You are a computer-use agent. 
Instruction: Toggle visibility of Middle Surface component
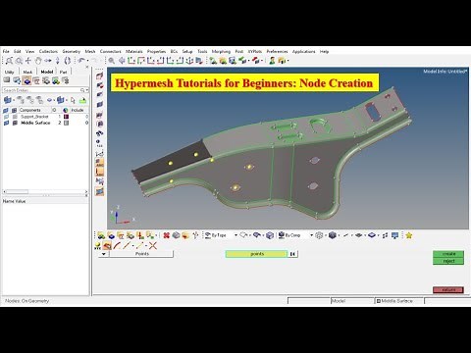click(x=6, y=123)
